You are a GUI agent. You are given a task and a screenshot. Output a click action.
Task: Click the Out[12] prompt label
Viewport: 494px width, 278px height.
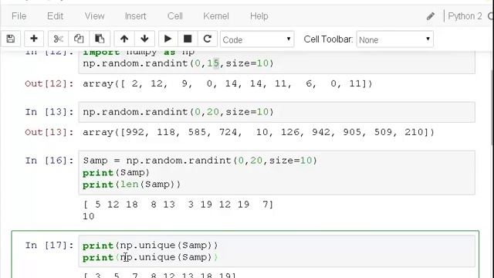tap(49, 84)
